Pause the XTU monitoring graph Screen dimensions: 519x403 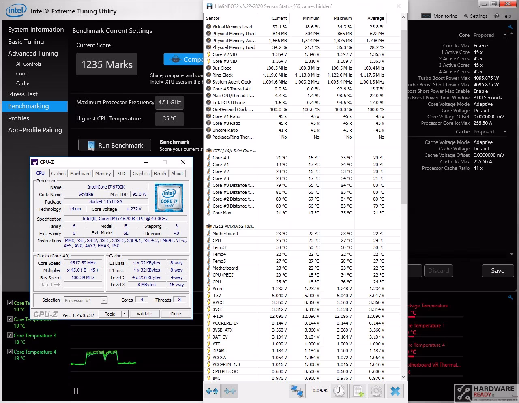76,391
